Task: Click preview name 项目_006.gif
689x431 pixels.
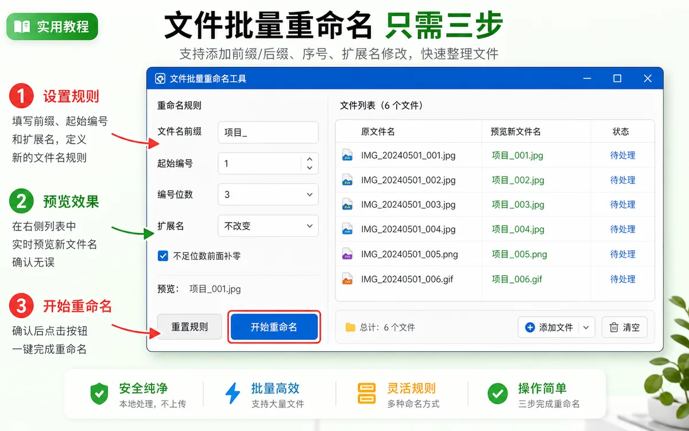Action: [x=517, y=279]
